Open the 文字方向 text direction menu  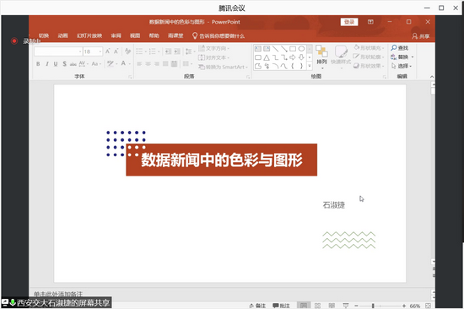213,48
